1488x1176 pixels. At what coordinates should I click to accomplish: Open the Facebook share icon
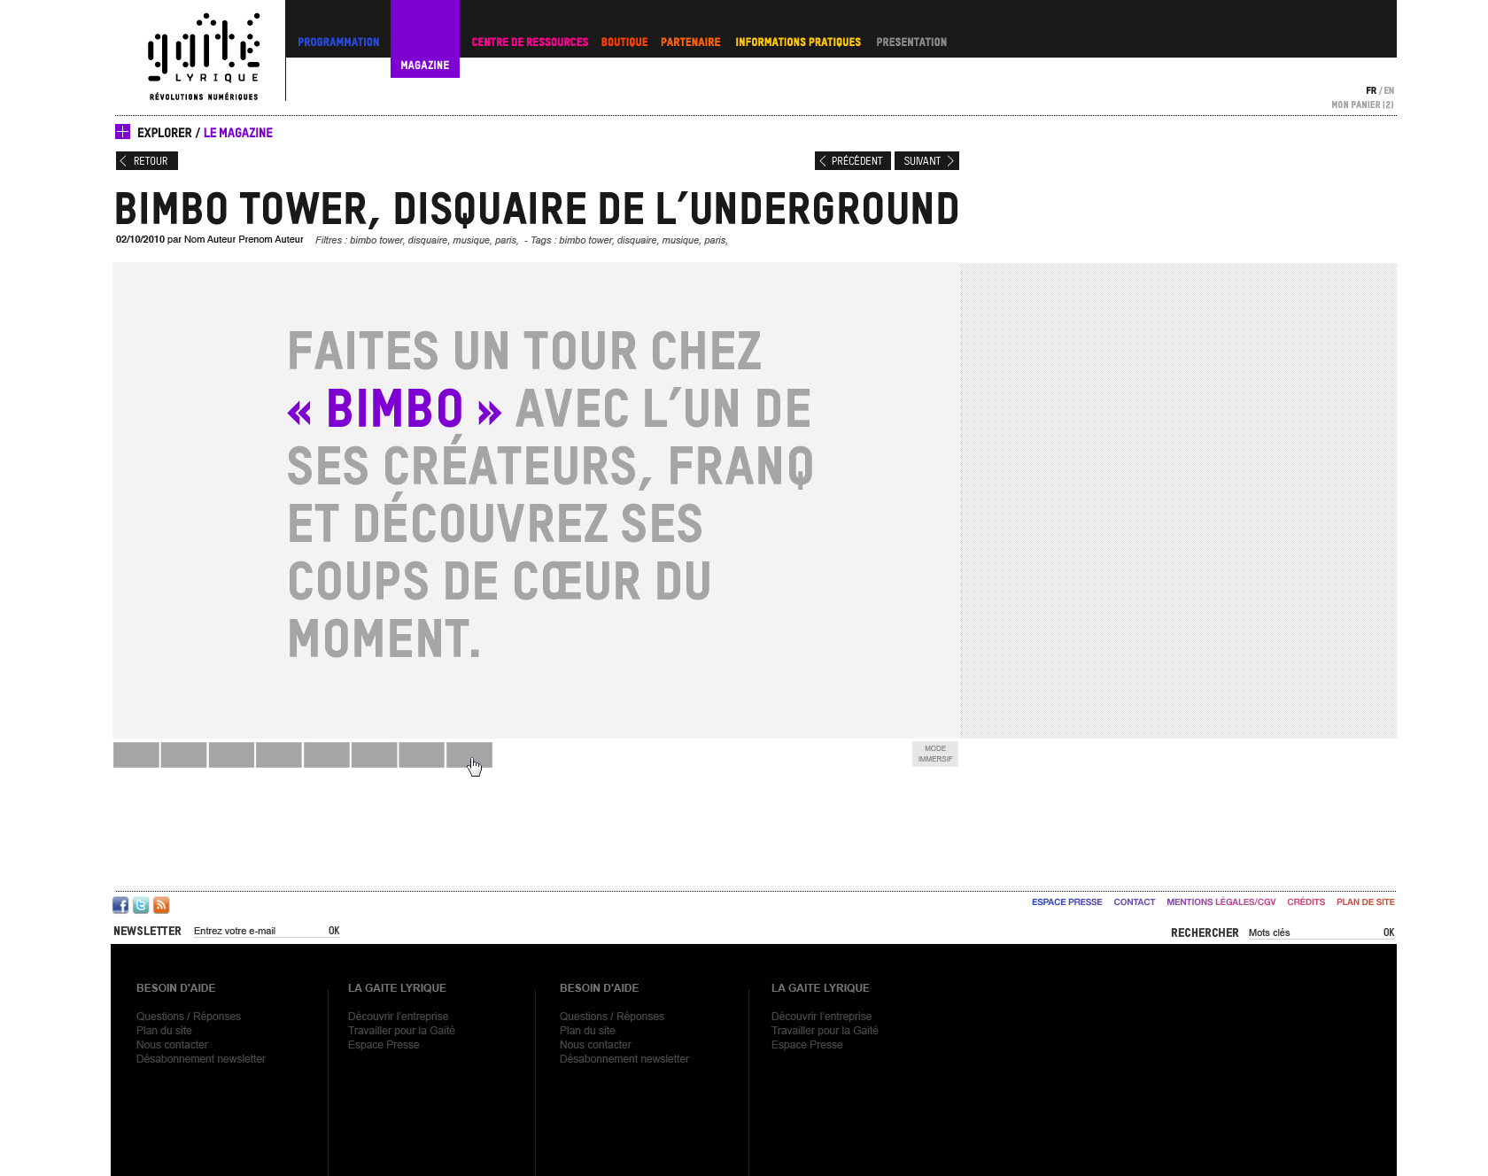120,905
